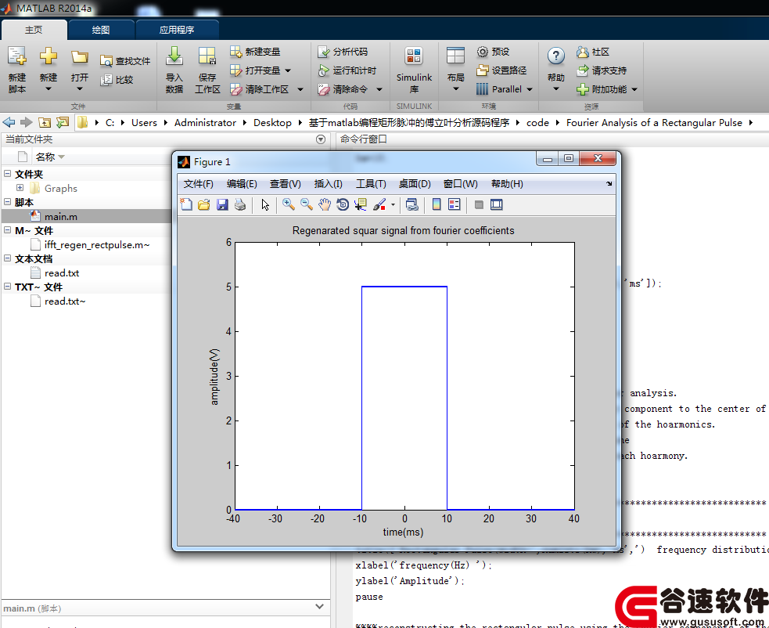Click the Set Path icon (设置路径)
The height and width of the screenshot is (628, 769).
pyautogui.click(x=483, y=70)
